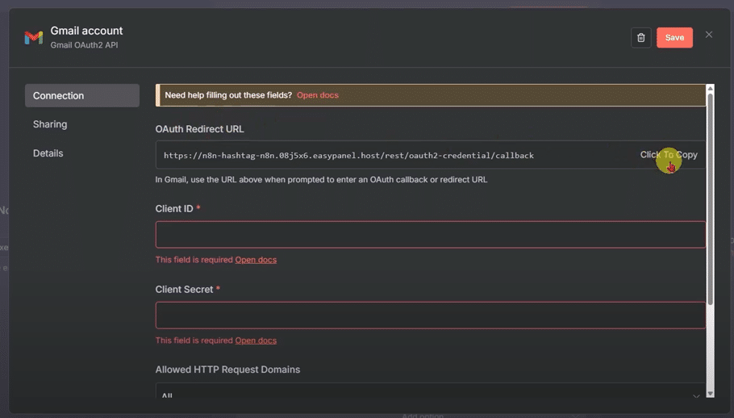Expand Allowed HTTP Request Domains dropdown
Viewport: 734px width, 418px height.
(x=430, y=391)
